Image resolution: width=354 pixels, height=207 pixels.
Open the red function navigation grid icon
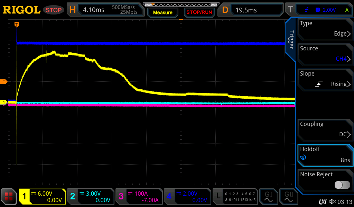9,197
